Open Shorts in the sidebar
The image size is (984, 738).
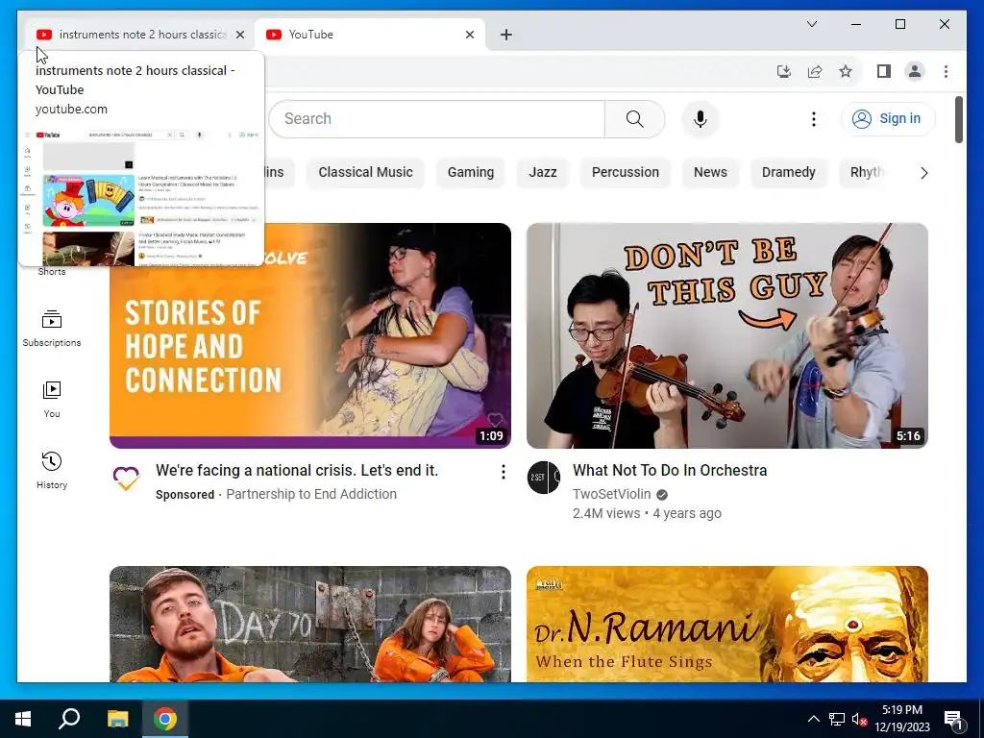pos(52,271)
